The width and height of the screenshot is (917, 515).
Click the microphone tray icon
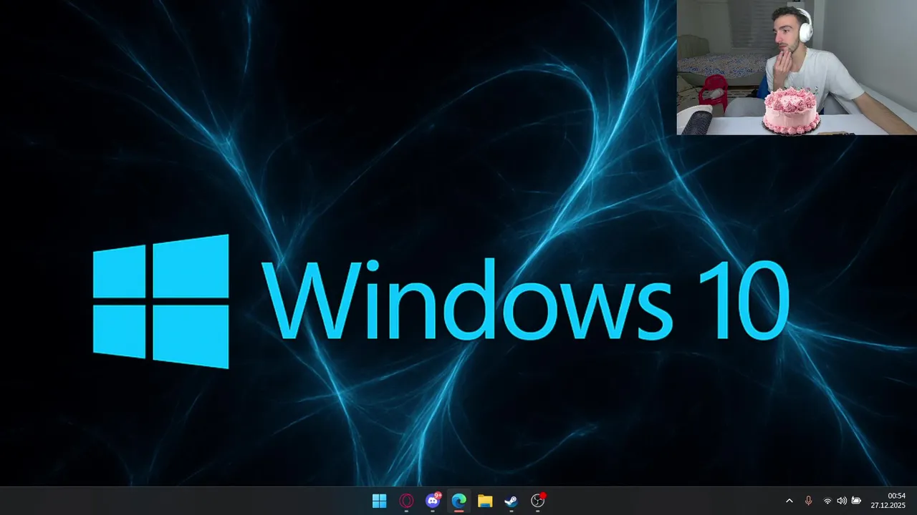(809, 501)
